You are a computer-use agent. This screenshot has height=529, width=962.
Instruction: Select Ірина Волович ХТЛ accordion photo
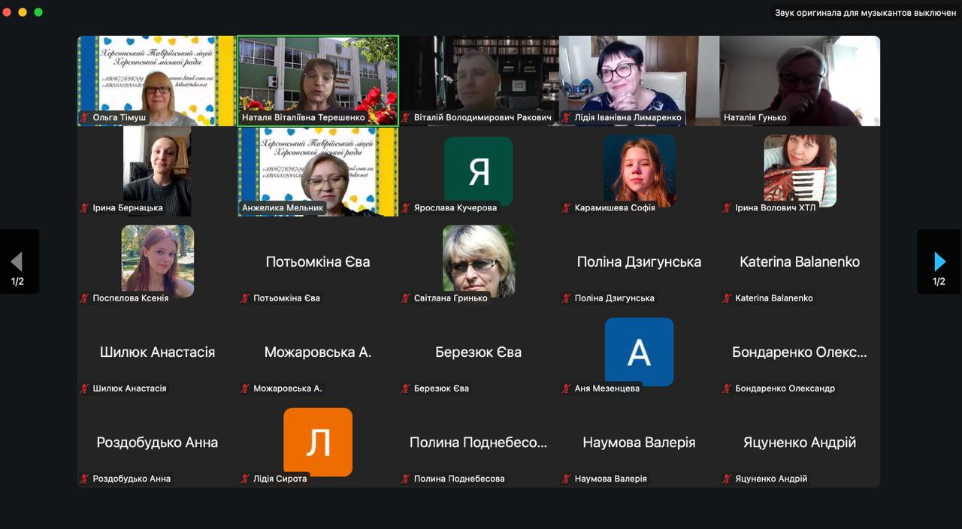click(800, 171)
